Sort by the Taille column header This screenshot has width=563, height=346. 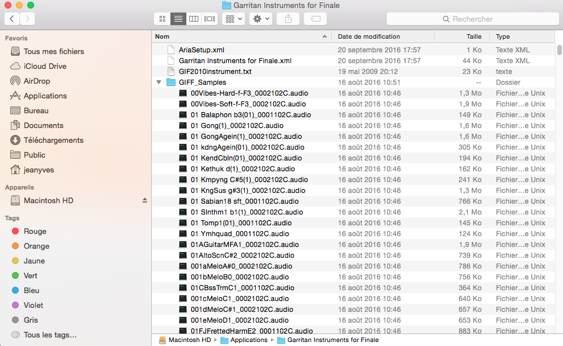[473, 36]
